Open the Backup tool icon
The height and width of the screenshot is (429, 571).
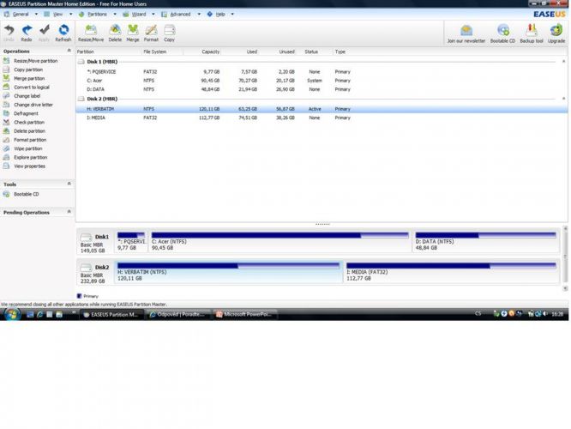pos(532,34)
